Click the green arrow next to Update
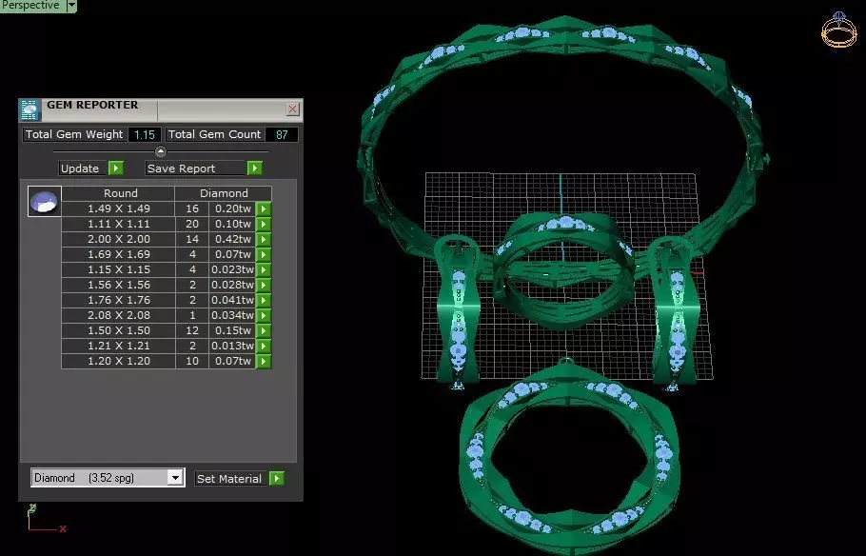The width and height of the screenshot is (866, 556). [116, 168]
